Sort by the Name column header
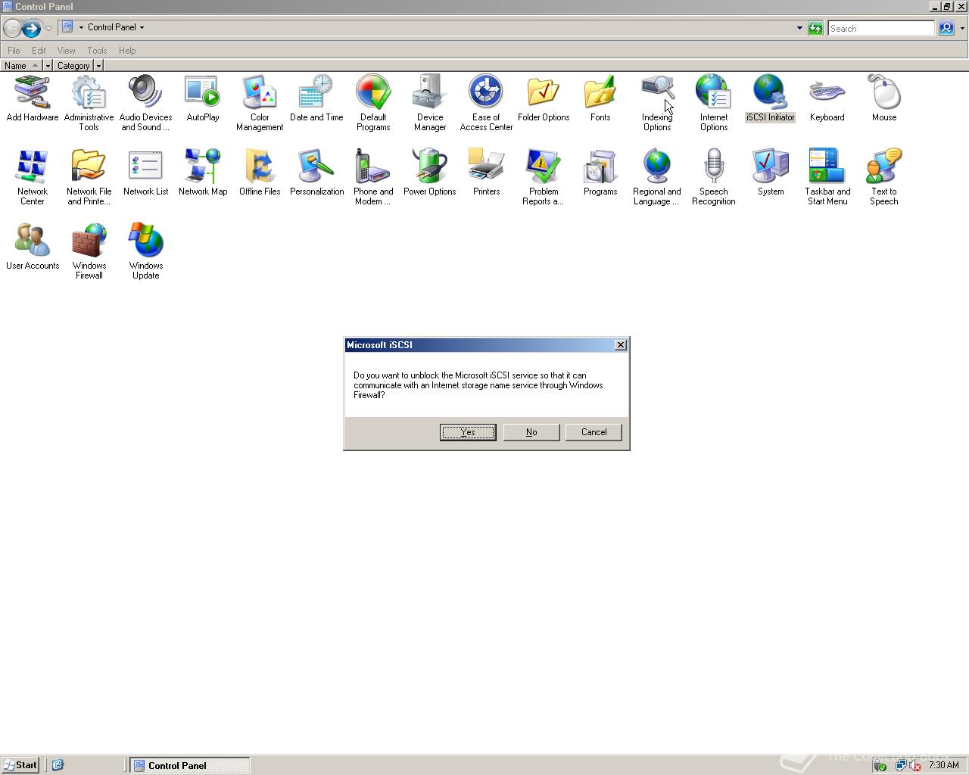 21,66
